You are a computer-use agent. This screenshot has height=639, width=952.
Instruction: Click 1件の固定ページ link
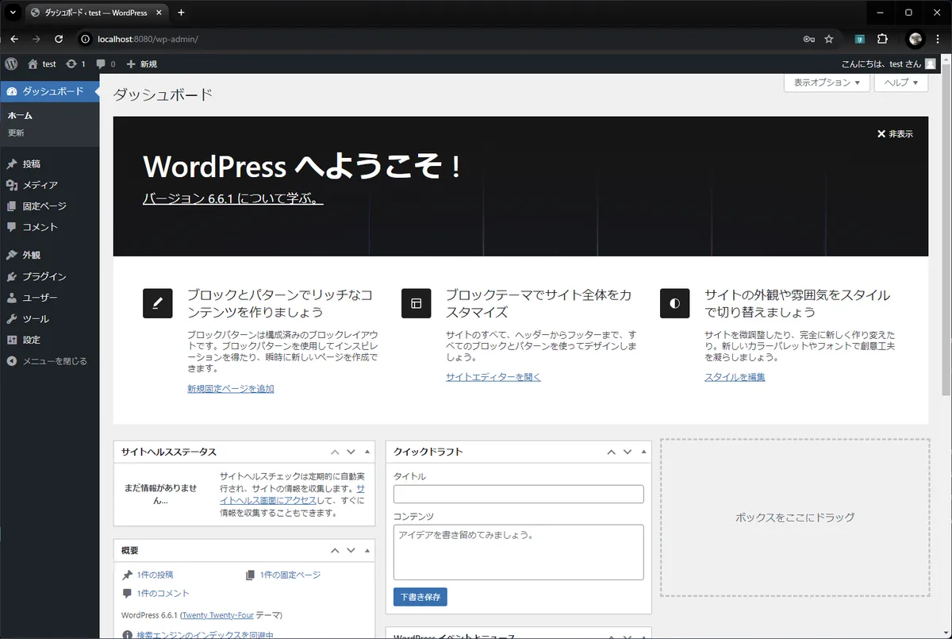tap(290, 575)
